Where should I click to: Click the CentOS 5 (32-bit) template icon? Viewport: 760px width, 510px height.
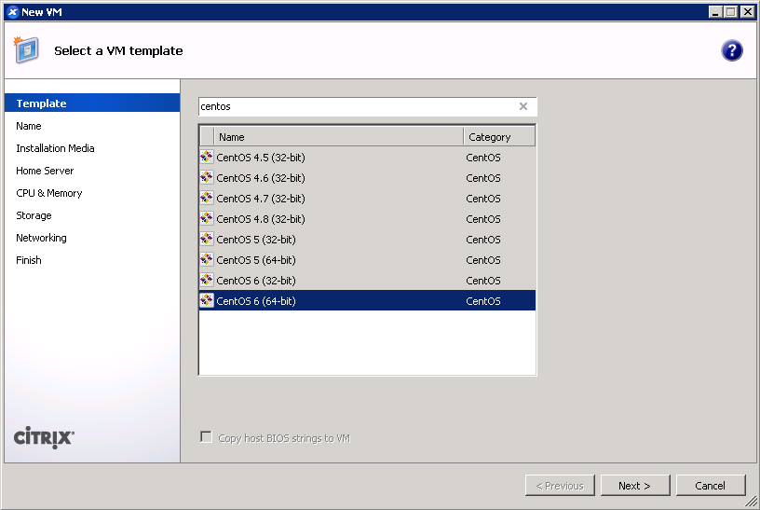pos(207,239)
